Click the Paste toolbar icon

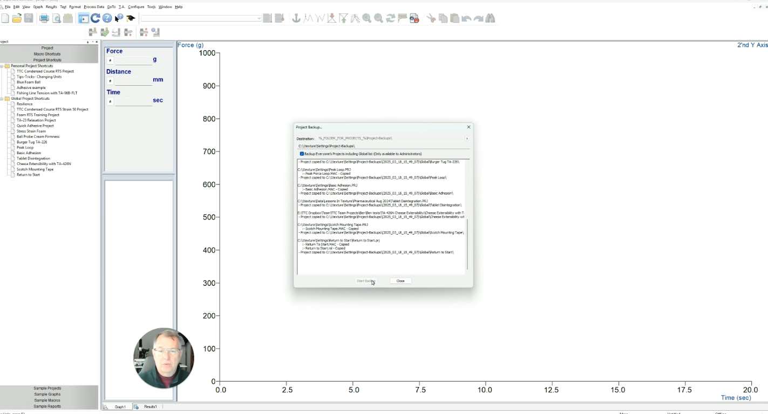[455, 18]
